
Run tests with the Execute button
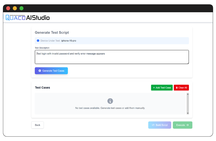[x=183, y=125]
